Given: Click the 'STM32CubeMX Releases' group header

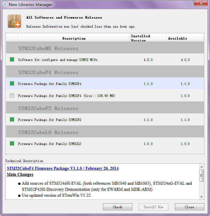Looking at the screenshot, I should coord(105,47).
